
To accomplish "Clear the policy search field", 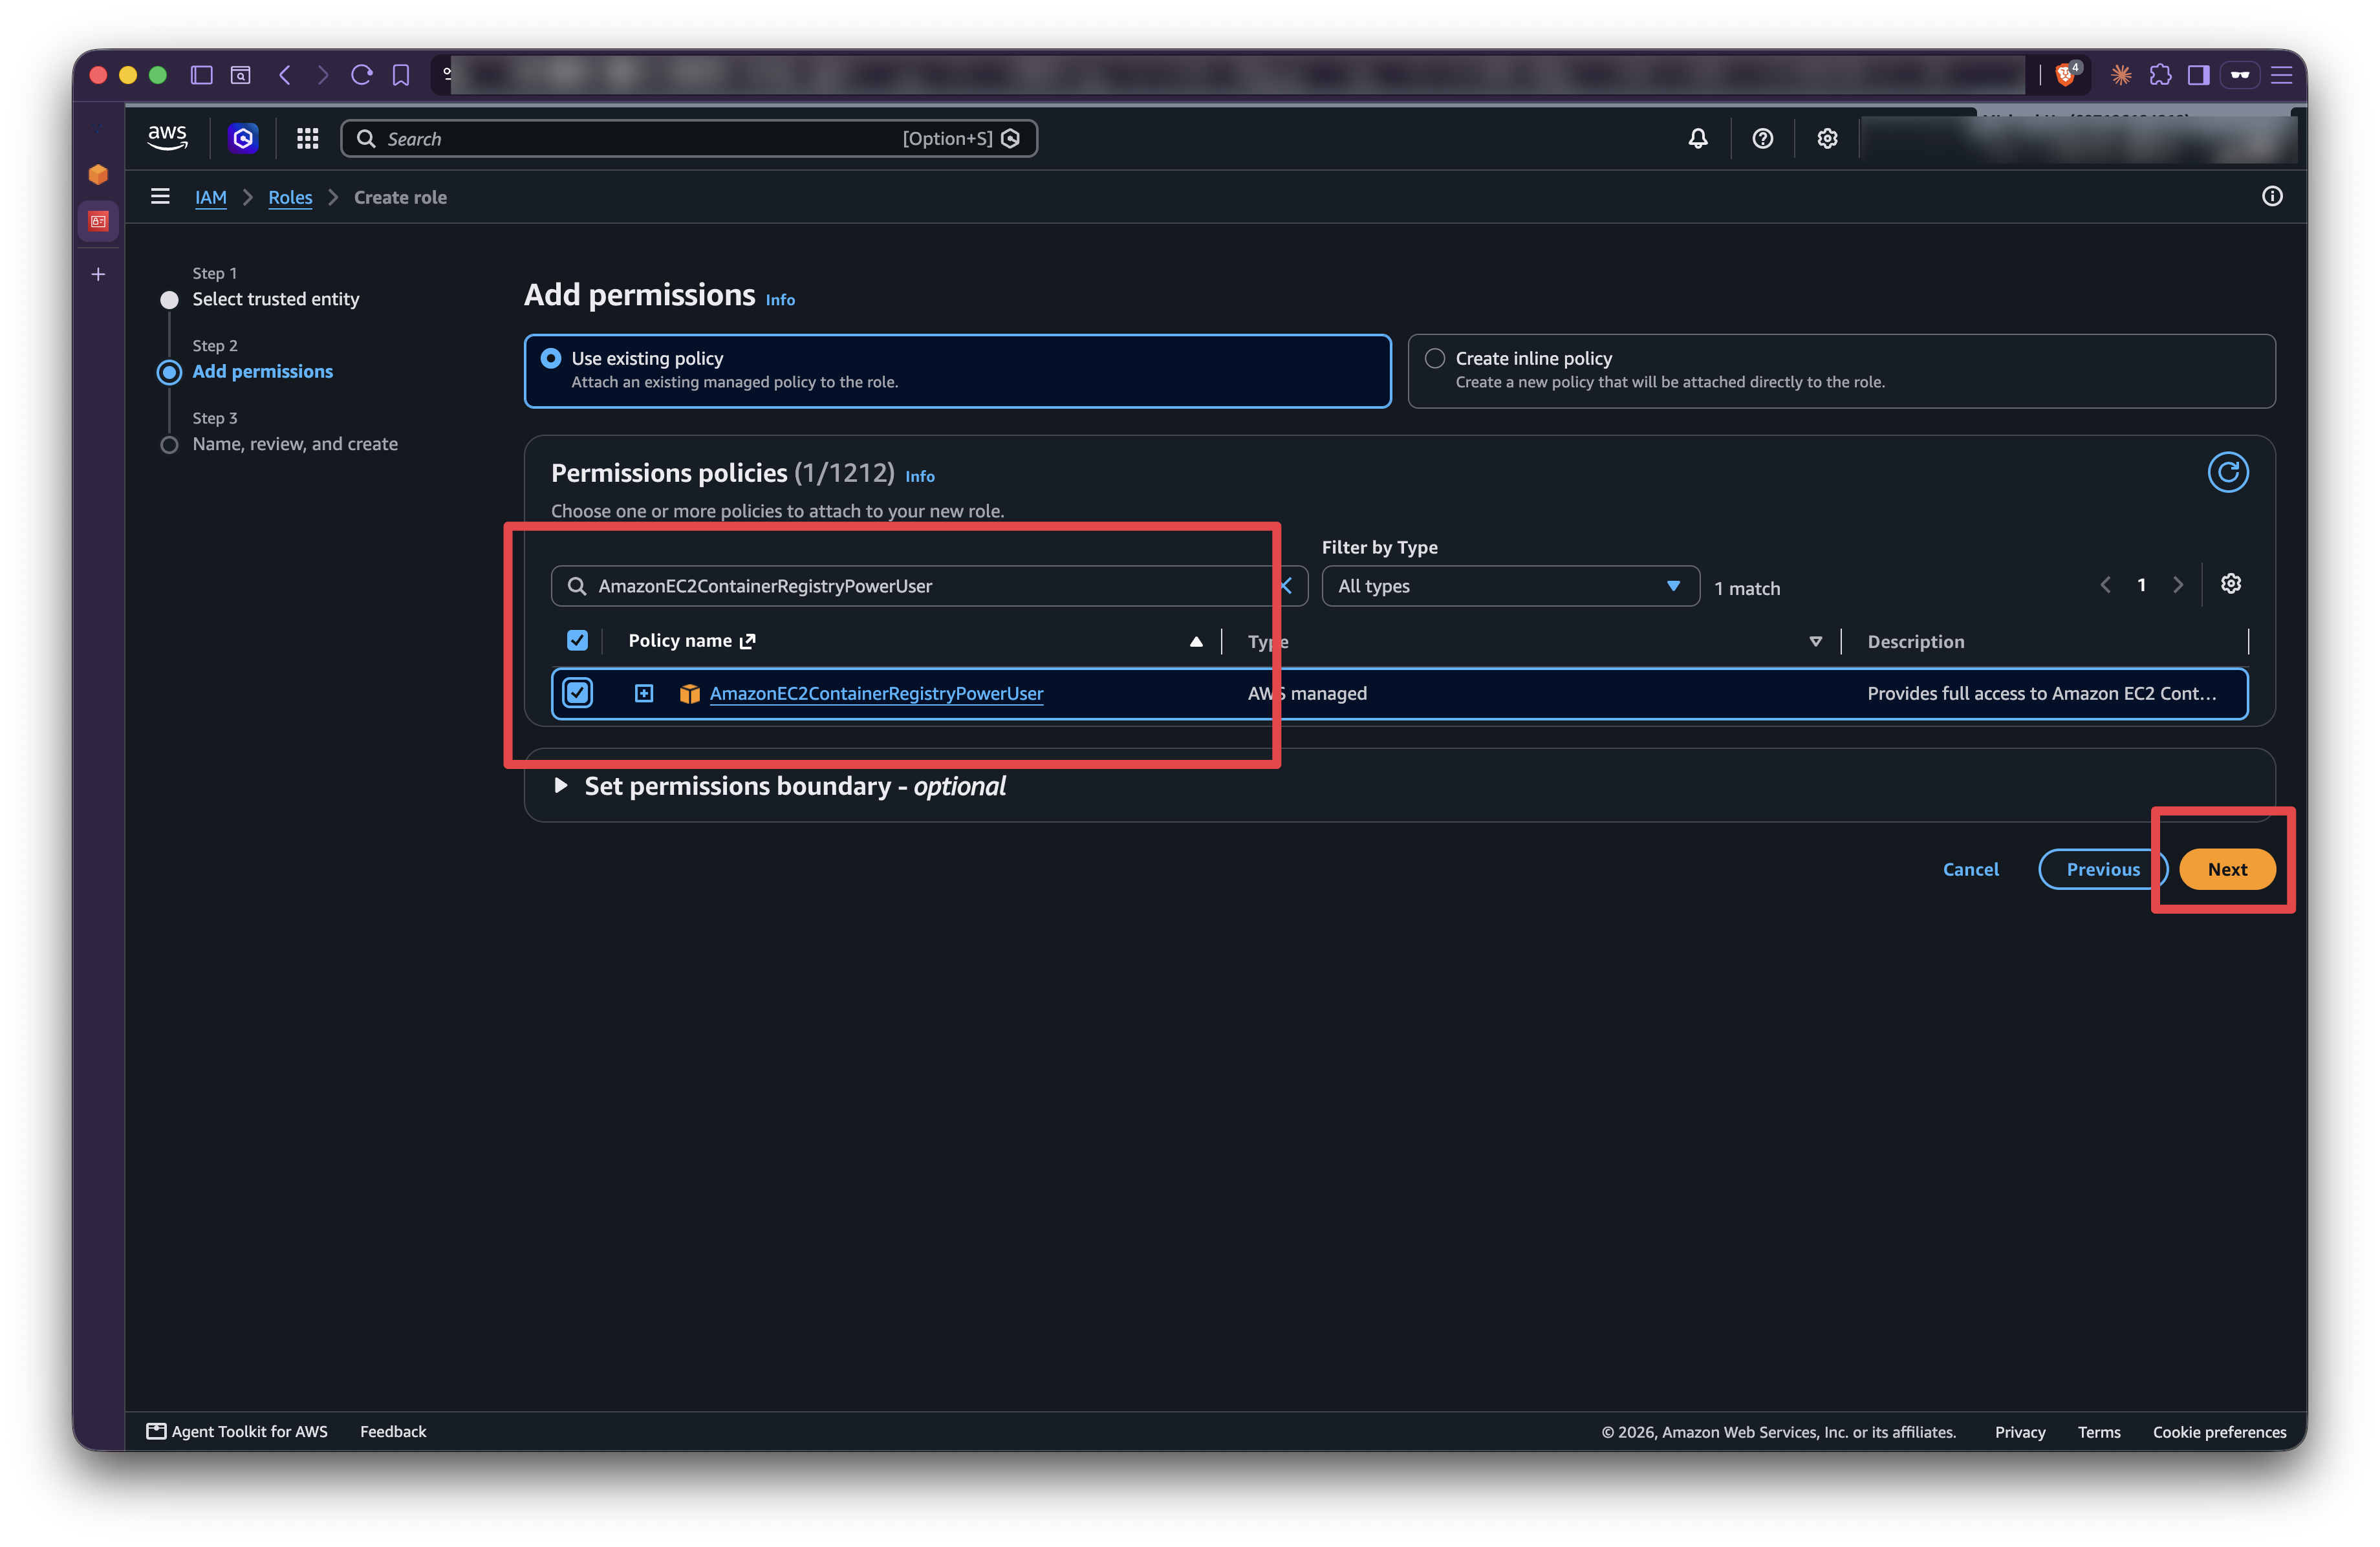I will coord(1288,586).
